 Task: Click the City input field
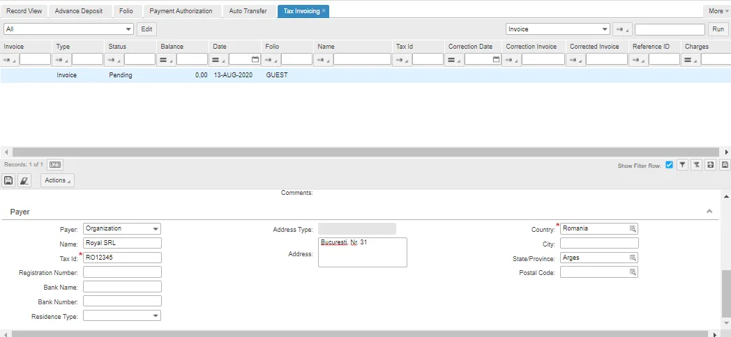[599, 243]
